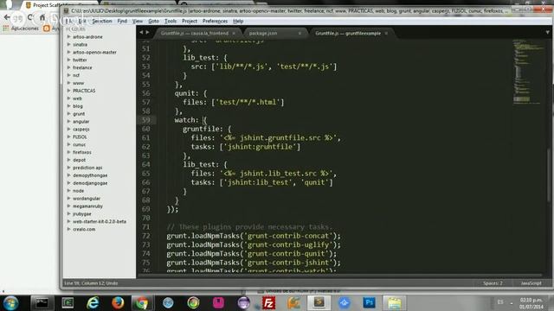This screenshot has height=311, width=554.
Task: Select the depot folder
Action: point(79,160)
